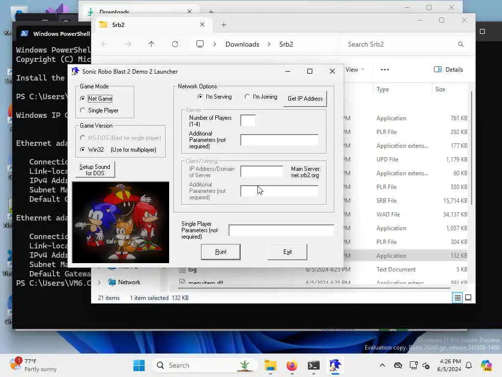Click the search magnifier in Search Srb2 box
The width and height of the screenshot is (502, 377).
click(x=461, y=44)
